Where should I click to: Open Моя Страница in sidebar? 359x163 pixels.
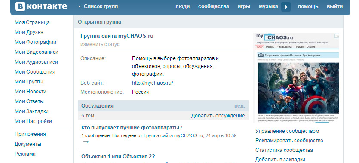[x=32, y=22]
